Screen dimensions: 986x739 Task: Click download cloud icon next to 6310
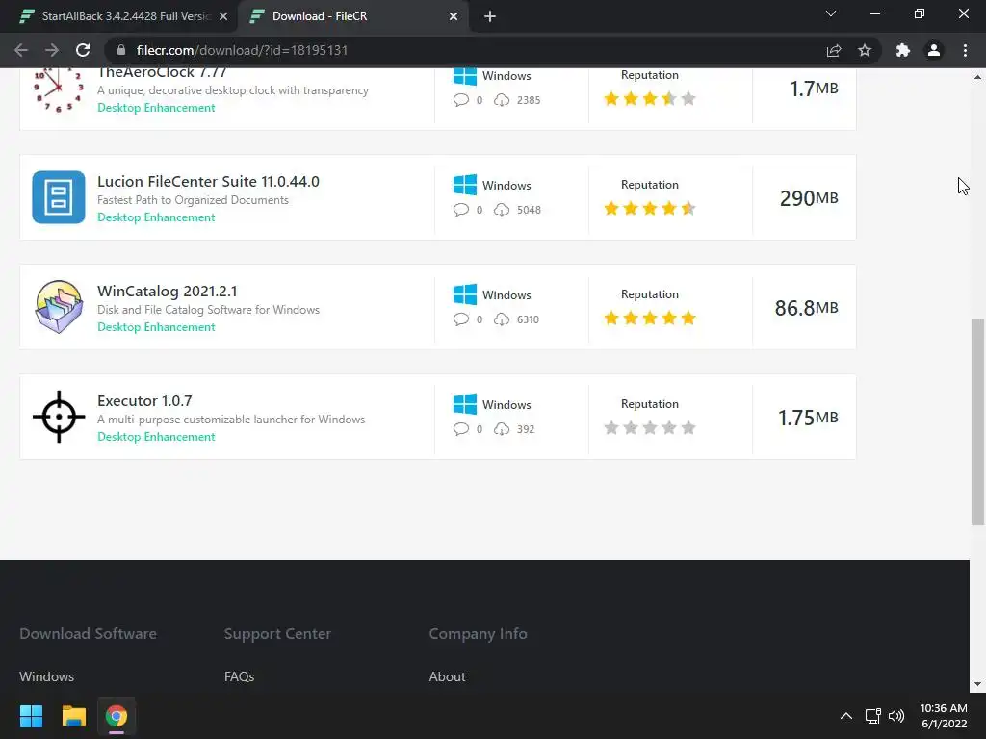click(x=501, y=319)
